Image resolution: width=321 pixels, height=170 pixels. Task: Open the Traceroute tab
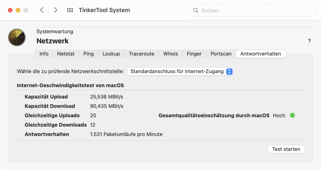(141, 54)
